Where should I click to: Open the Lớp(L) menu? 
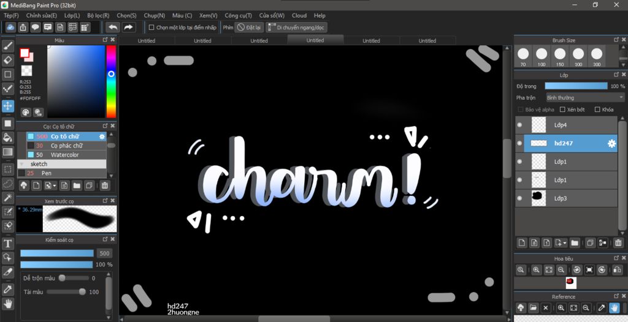[x=72, y=15]
